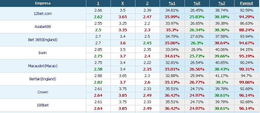Image resolution: width=260 pixels, height=113 pixels.
Task: Click the Empresa column header
Action: [x=43, y=3]
